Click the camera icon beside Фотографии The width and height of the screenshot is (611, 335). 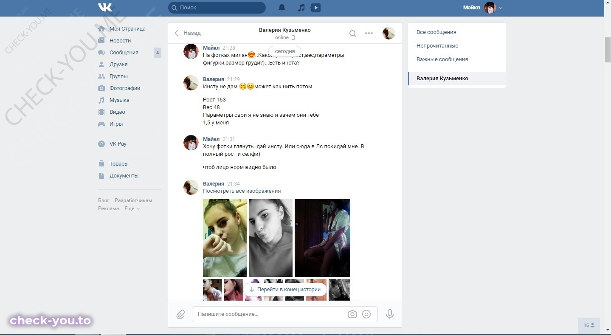101,88
